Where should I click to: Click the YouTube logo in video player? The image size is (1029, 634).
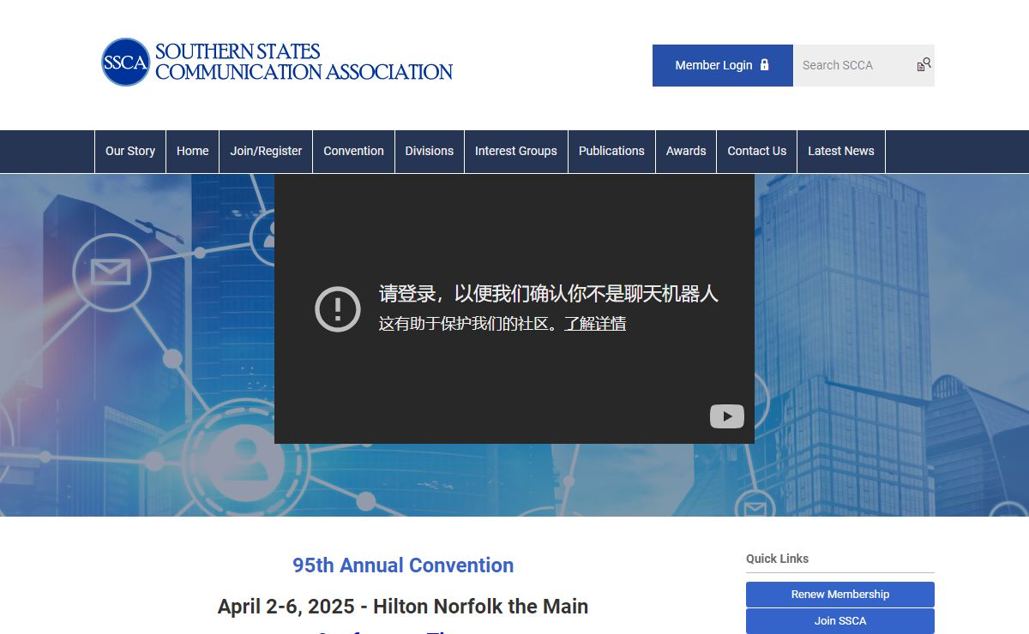click(726, 416)
